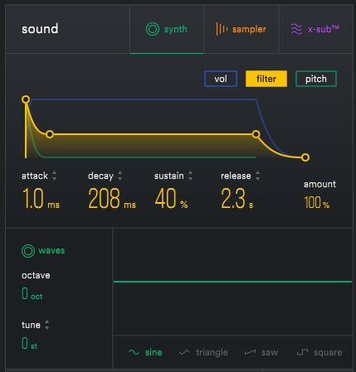Click the tune stepper arrows

point(47,325)
